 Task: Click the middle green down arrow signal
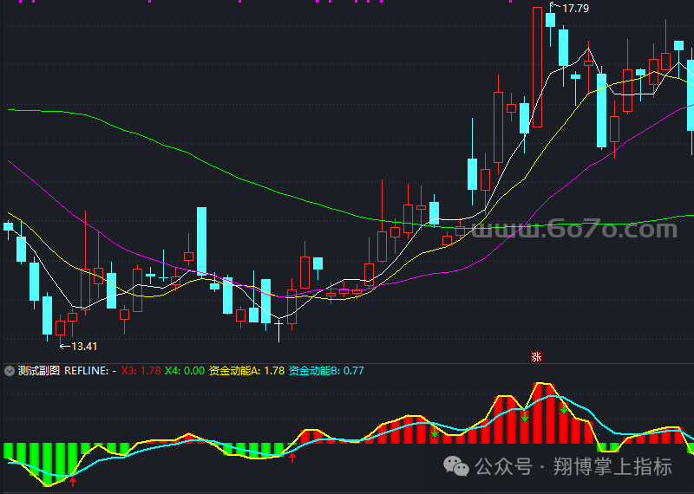[525, 417]
